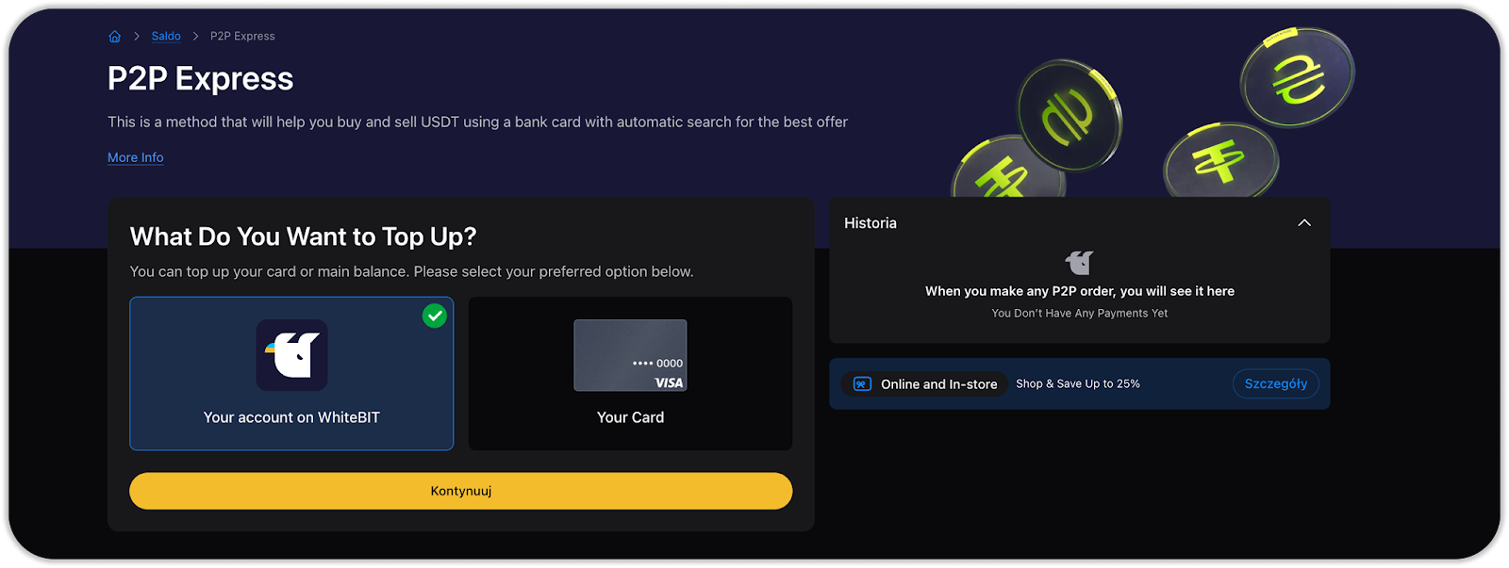Open the Saldo breadcrumb link
The image size is (1509, 568).
tap(166, 37)
